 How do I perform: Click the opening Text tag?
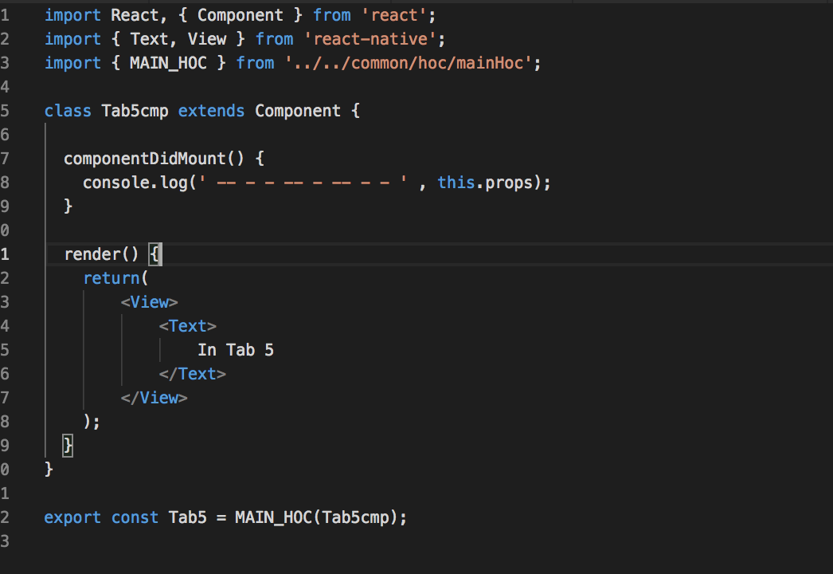[187, 326]
